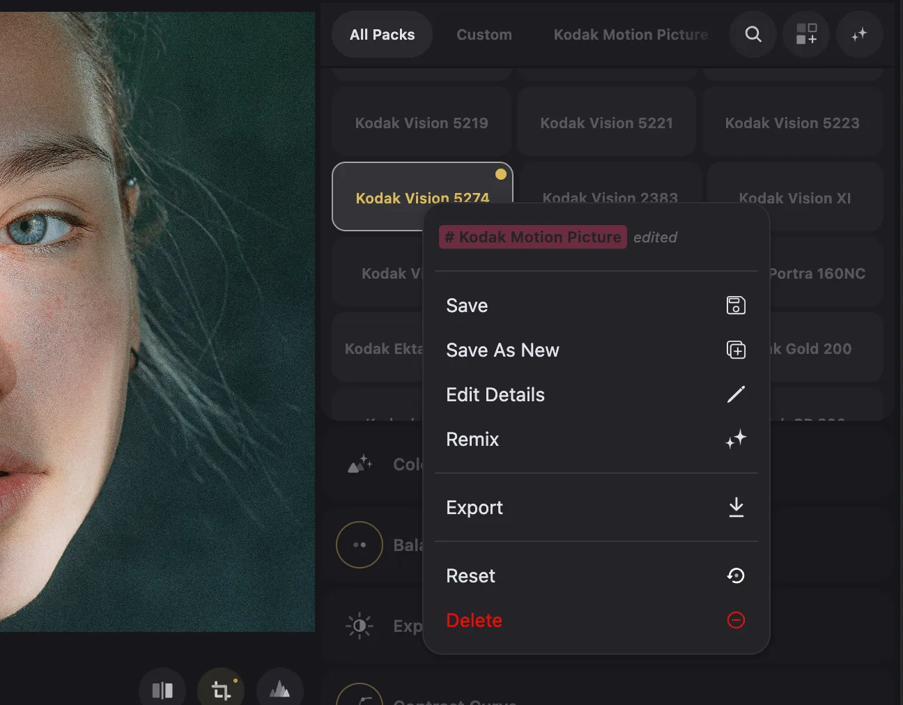Select the Kodak Vision 5223 preset
Image resolution: width=903 pixels, height=705 pixels.
click(792, 123)
